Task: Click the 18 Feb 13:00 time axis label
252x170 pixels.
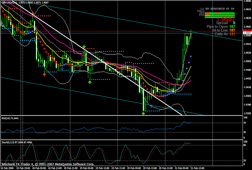Action: (55, 168)
